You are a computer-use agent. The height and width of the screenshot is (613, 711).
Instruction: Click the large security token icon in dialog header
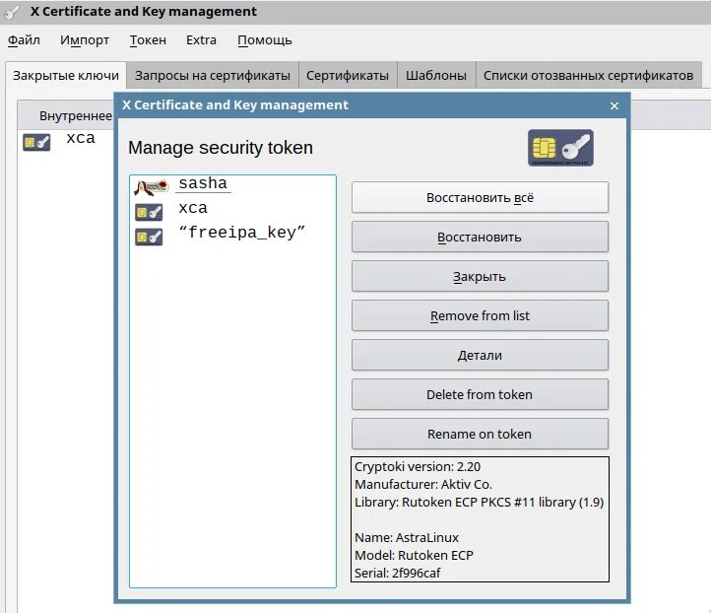coord(560,148)
